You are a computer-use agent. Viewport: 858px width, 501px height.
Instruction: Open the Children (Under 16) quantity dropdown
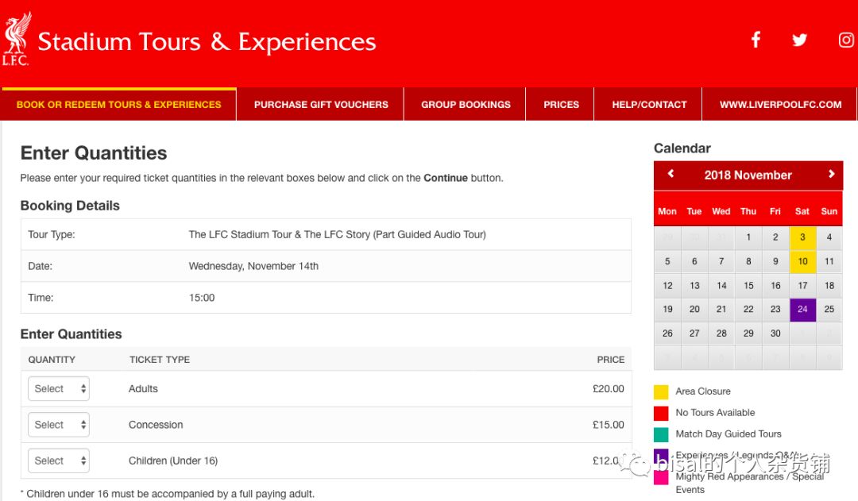point(59,461)
